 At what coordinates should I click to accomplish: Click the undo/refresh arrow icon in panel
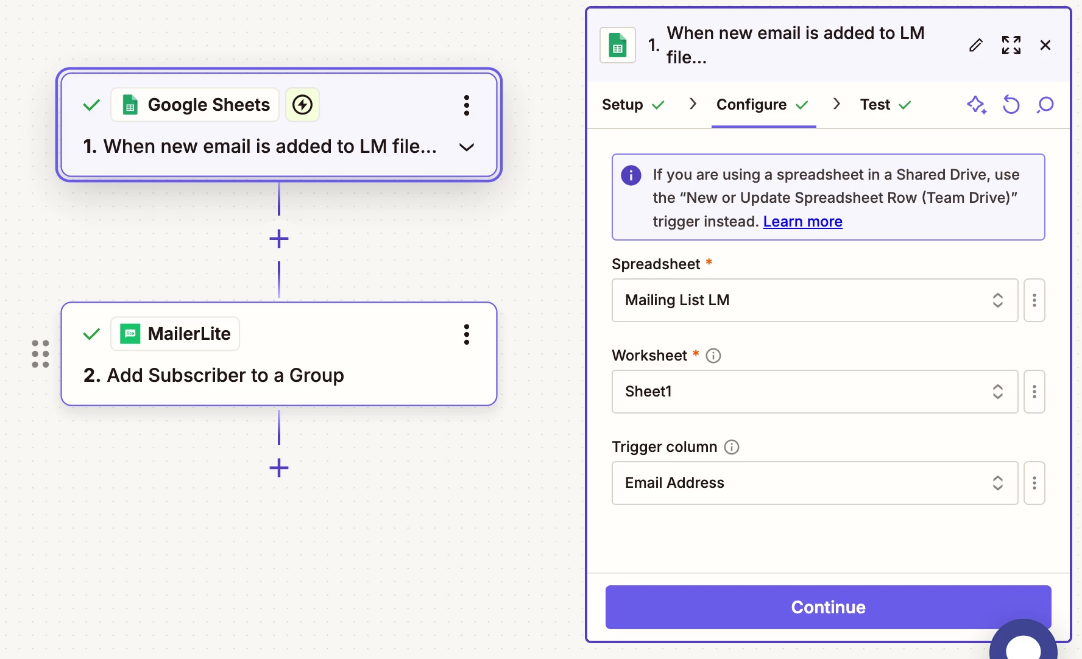(x=1011, y=105)
